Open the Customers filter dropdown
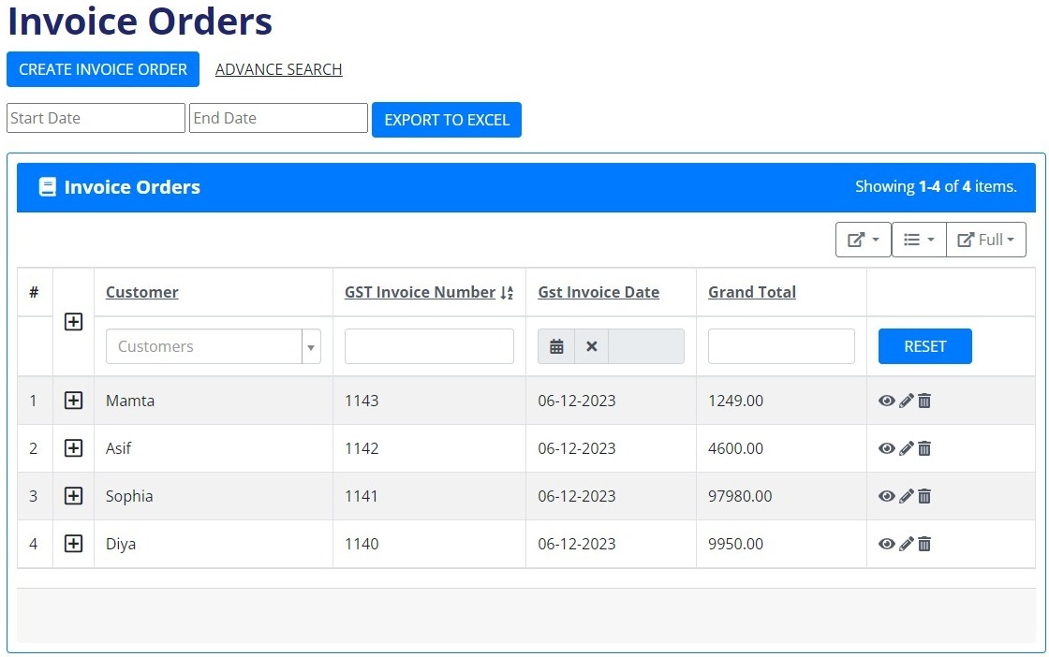 214,346
